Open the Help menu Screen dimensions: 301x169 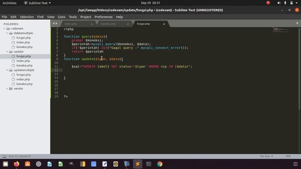(x=119, y=17)
